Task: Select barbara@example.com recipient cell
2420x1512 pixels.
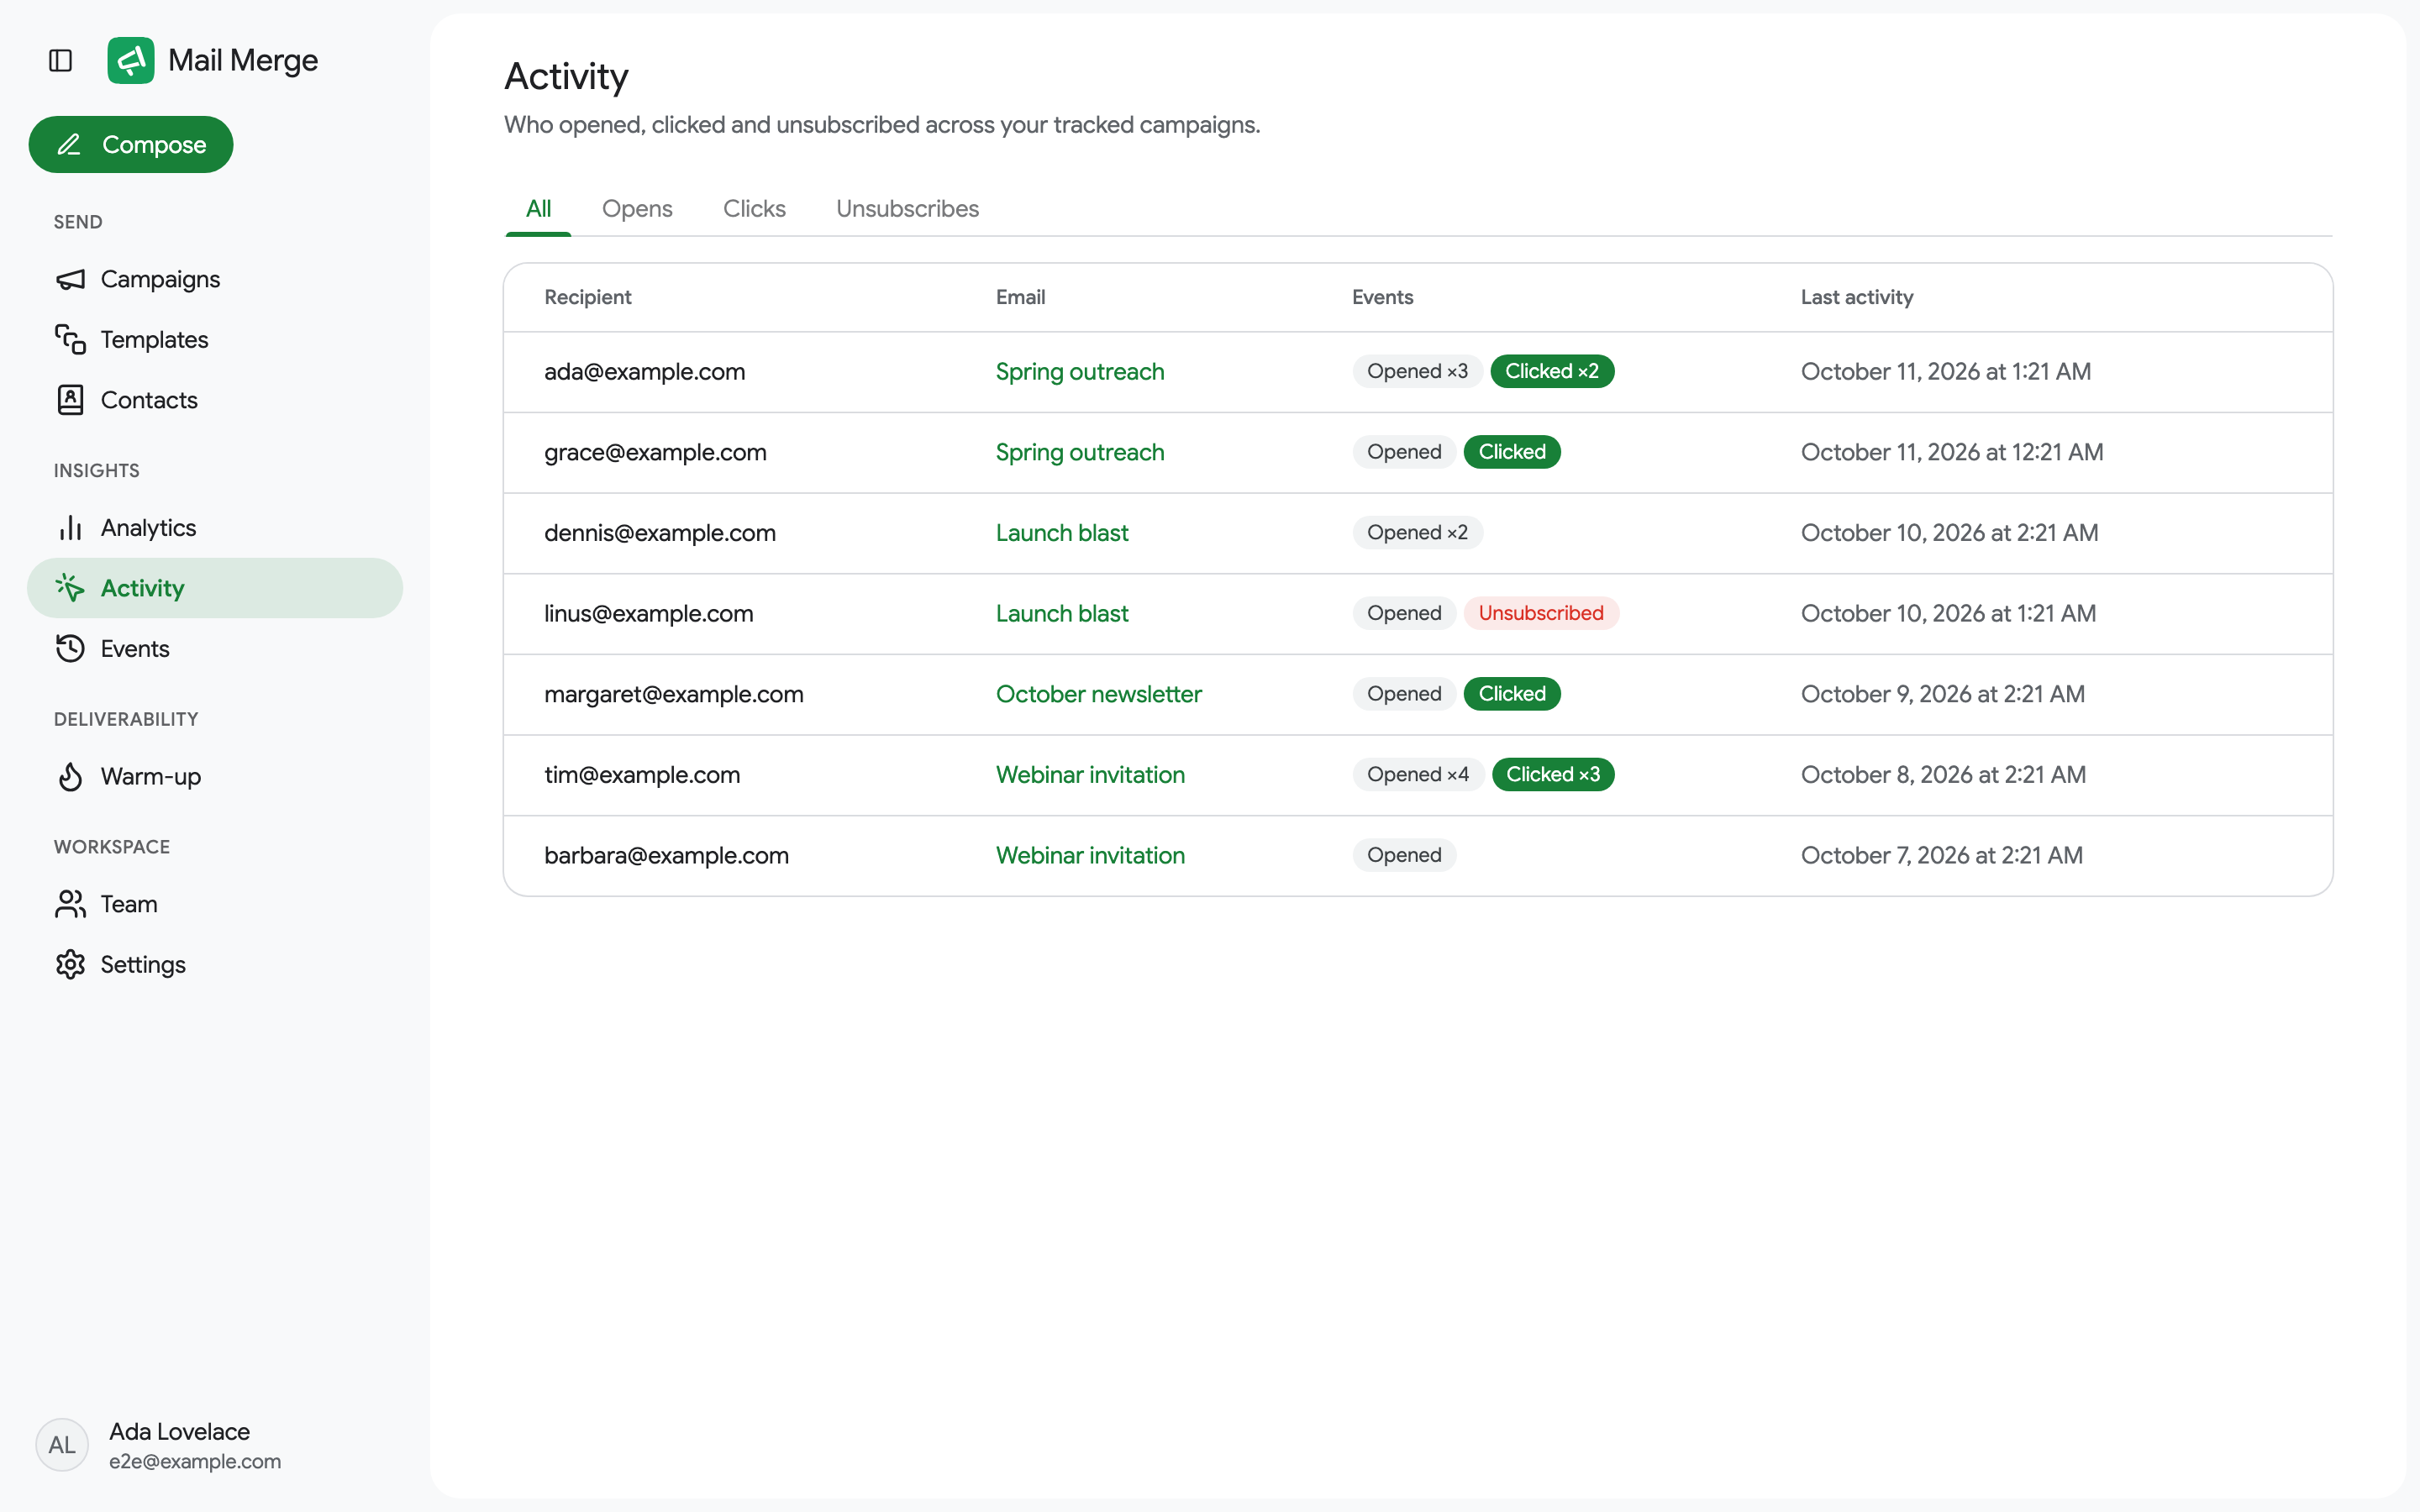Action: 666,856
